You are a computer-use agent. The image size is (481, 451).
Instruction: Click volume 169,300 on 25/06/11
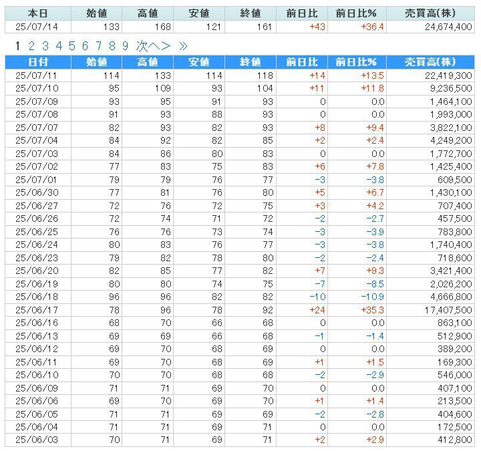pos(455,362)
